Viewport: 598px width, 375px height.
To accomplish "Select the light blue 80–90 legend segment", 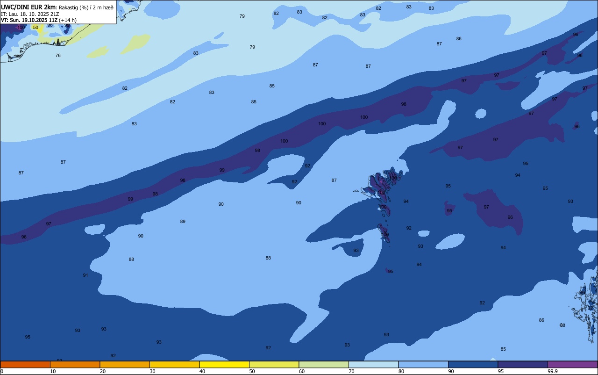I will click(423, 364).
